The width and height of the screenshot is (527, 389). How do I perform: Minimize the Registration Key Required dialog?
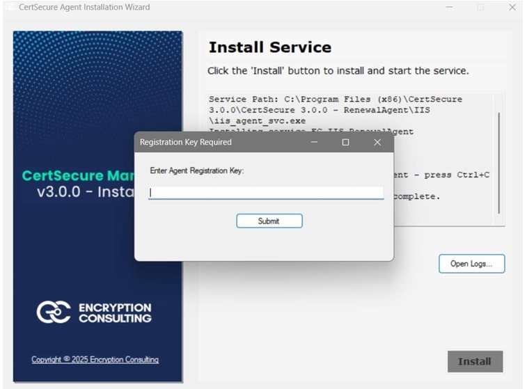(314, 142)
